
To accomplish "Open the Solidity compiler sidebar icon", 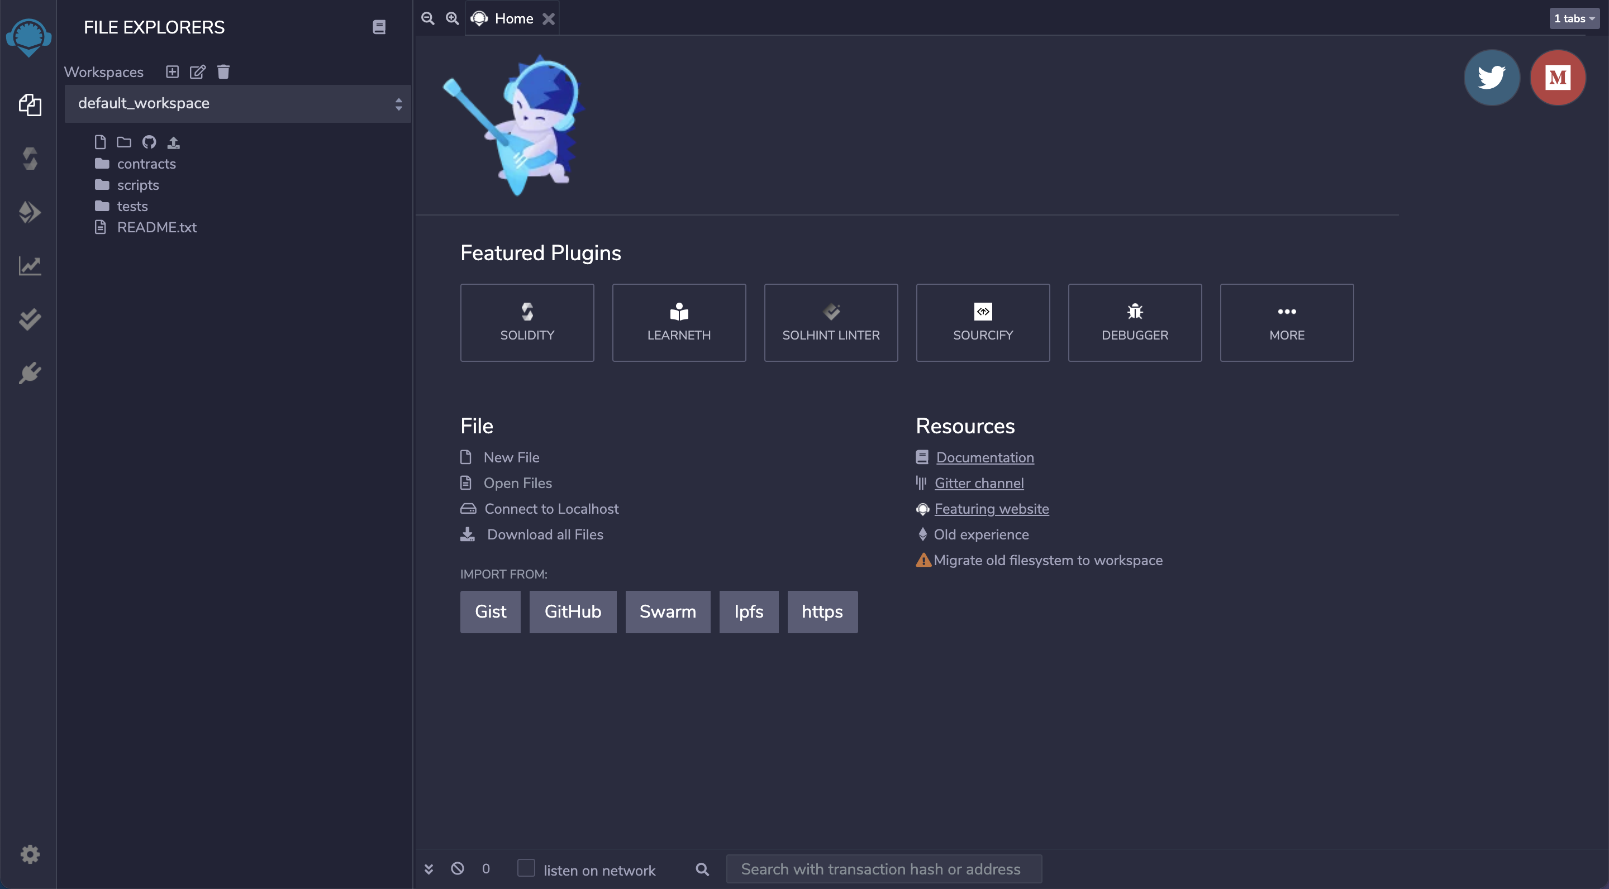I will click(30, 159).
